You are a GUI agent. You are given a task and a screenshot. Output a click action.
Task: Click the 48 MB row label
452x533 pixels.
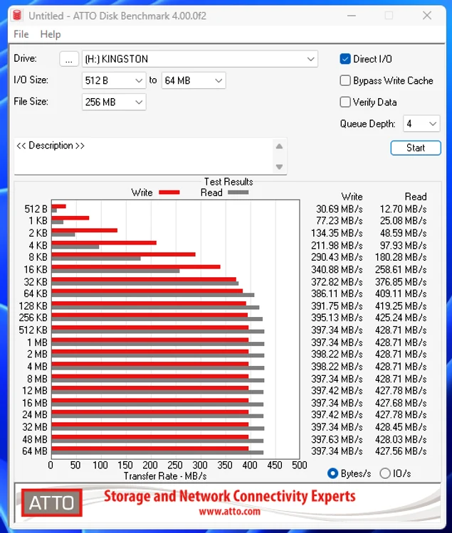(35, 439)
